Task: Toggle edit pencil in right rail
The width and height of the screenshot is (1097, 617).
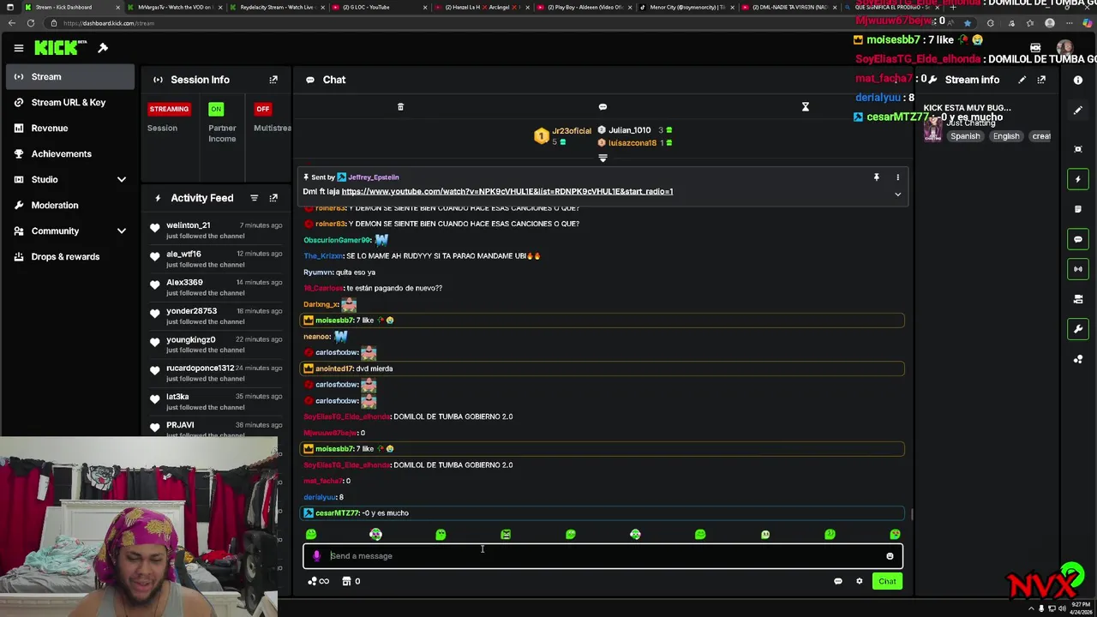Action: pos(1078,111)
